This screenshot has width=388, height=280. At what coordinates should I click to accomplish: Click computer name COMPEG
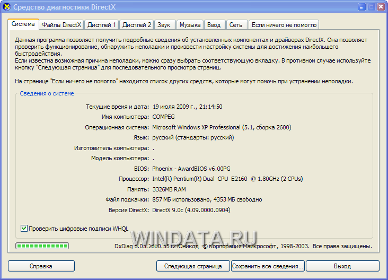pyautogui.click(x=164, y=117)
